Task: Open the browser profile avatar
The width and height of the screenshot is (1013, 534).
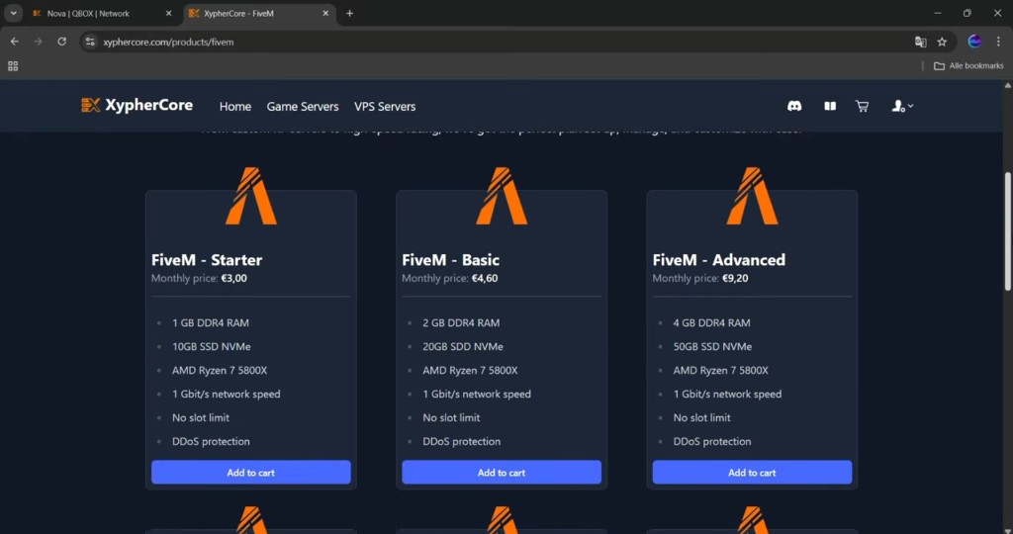Action: tap(974, 42)
